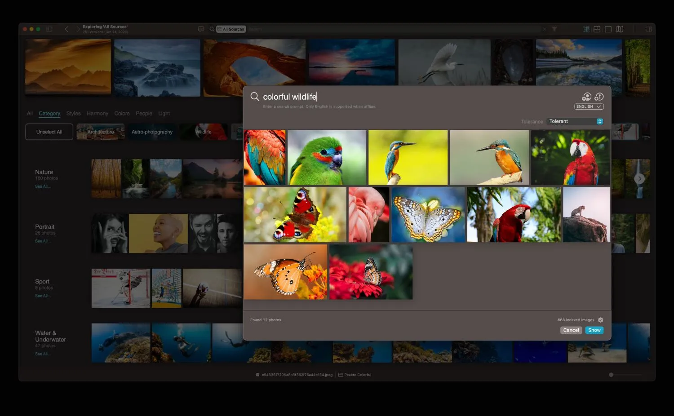Open See All under Portrait
The width and height of the screenshot is (674, 416).
point(43,241)
